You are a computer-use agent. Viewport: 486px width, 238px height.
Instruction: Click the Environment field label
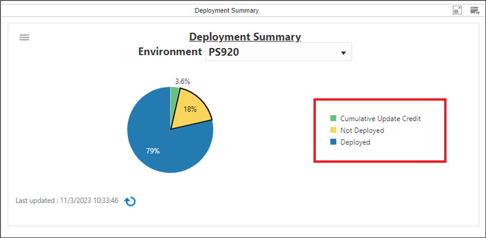[x=170, y=52]
